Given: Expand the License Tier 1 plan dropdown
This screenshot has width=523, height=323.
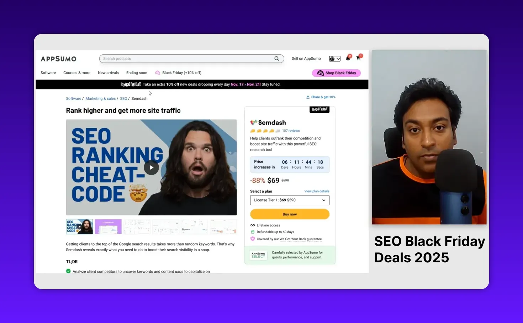Looking at the screenshot, I should coord(290,200).
